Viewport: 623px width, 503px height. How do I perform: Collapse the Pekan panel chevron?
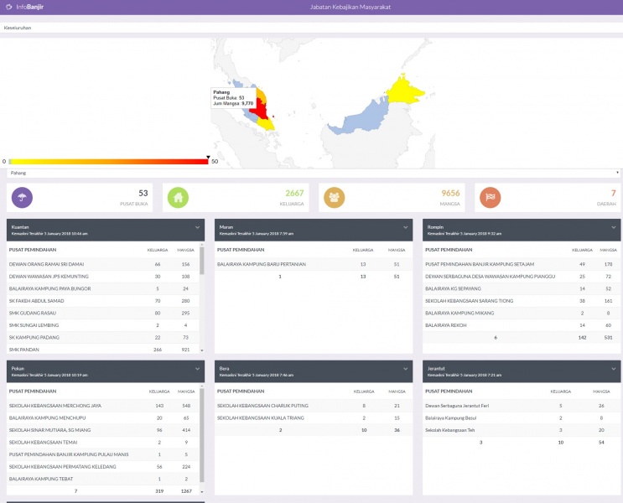click(198, 369)
